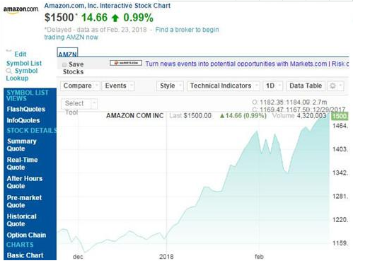Click the Edit Symbol List arrow icon
Screen dimensions: 370x268
coord(9,51)
